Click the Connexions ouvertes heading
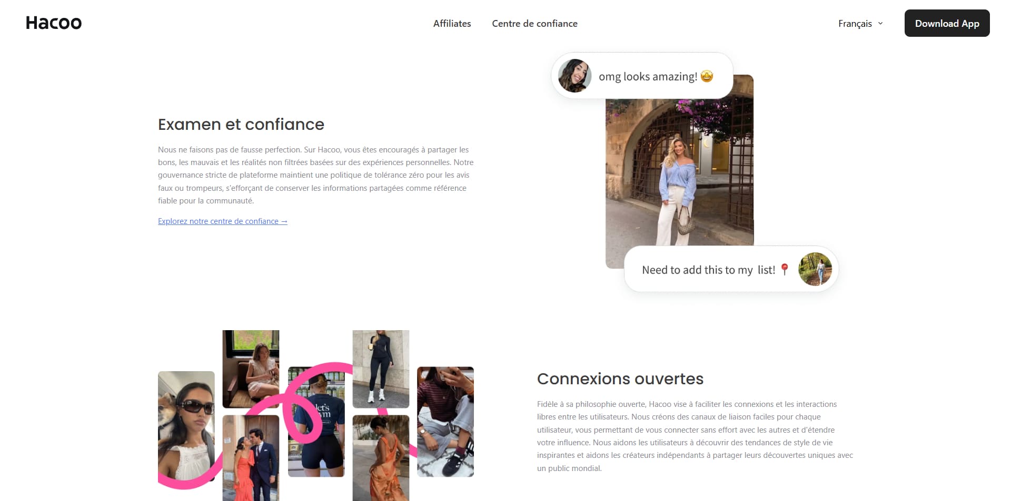 620,379
